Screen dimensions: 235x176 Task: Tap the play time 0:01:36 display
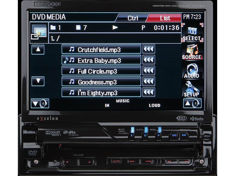pyautogui.click(x=167, y=28)
